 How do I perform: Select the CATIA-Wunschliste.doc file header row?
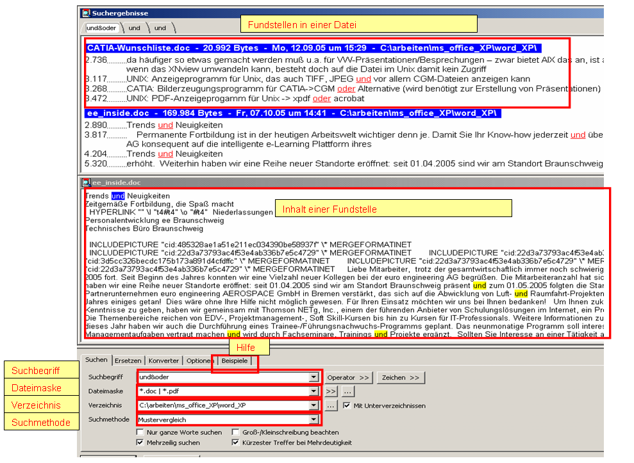(313, 48)
